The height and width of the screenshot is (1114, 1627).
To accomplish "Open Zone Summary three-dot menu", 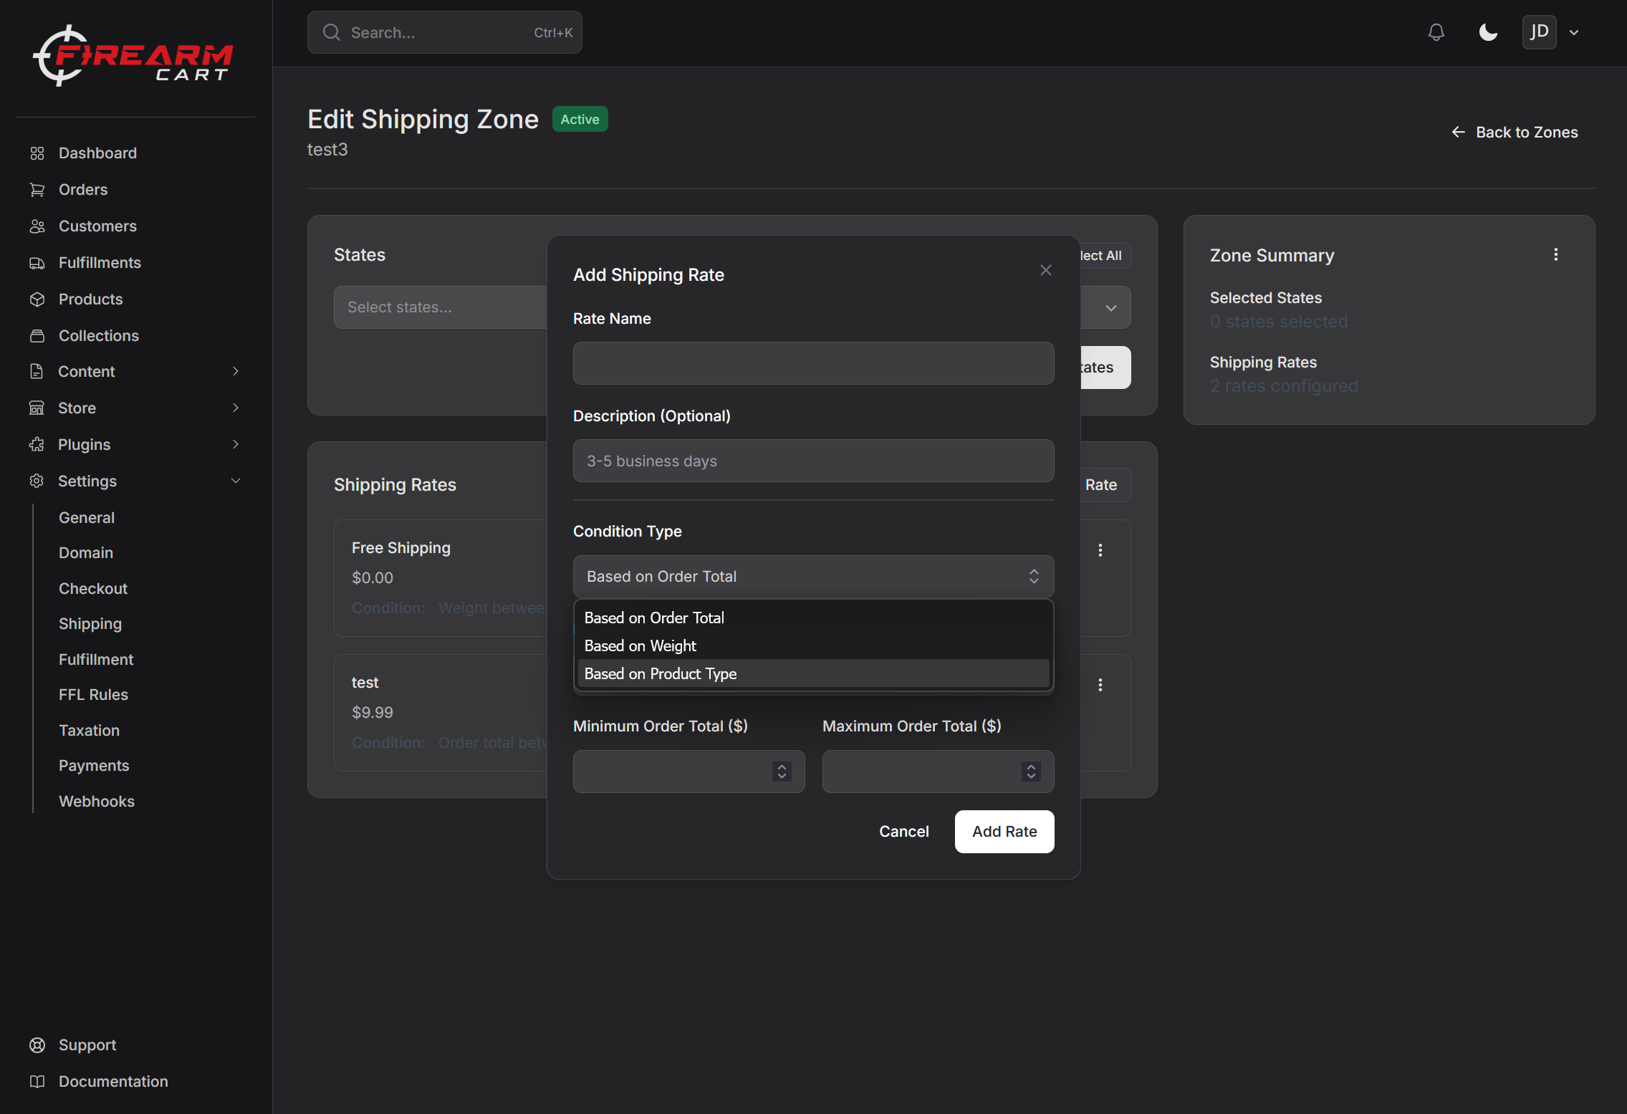I will click(1556, 254).
